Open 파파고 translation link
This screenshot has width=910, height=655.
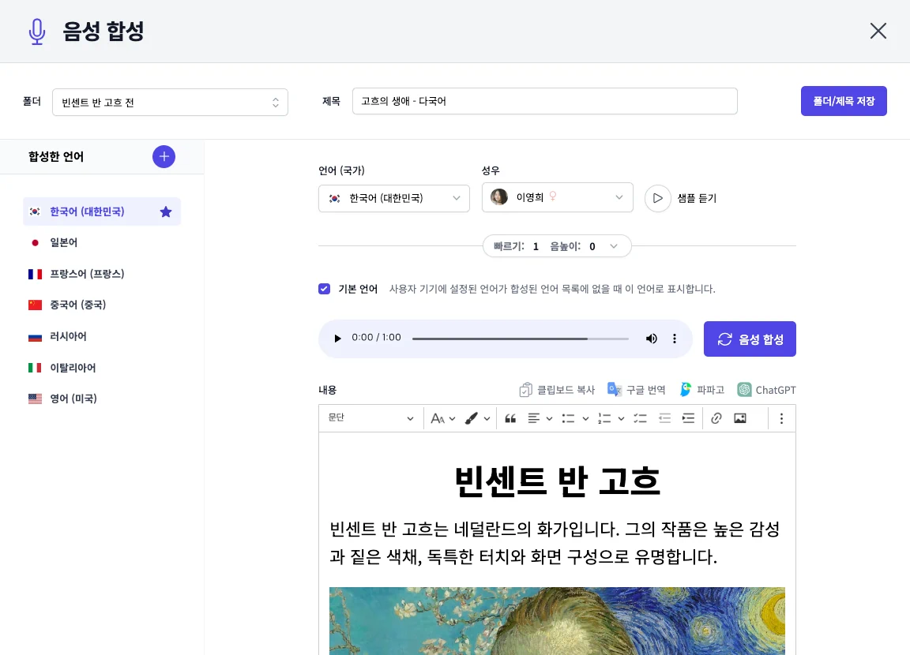(701, 390)
